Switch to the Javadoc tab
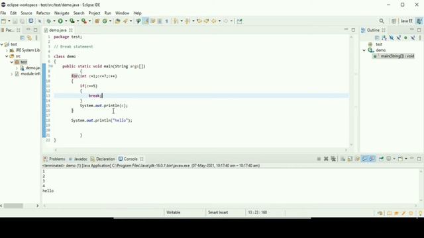This screenshot has width=424, height=238. click(78, 159)
